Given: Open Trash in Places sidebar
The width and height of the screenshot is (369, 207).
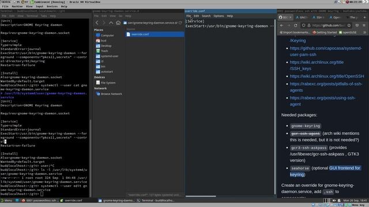Looking at the screenshot, I should pos(102,51).
